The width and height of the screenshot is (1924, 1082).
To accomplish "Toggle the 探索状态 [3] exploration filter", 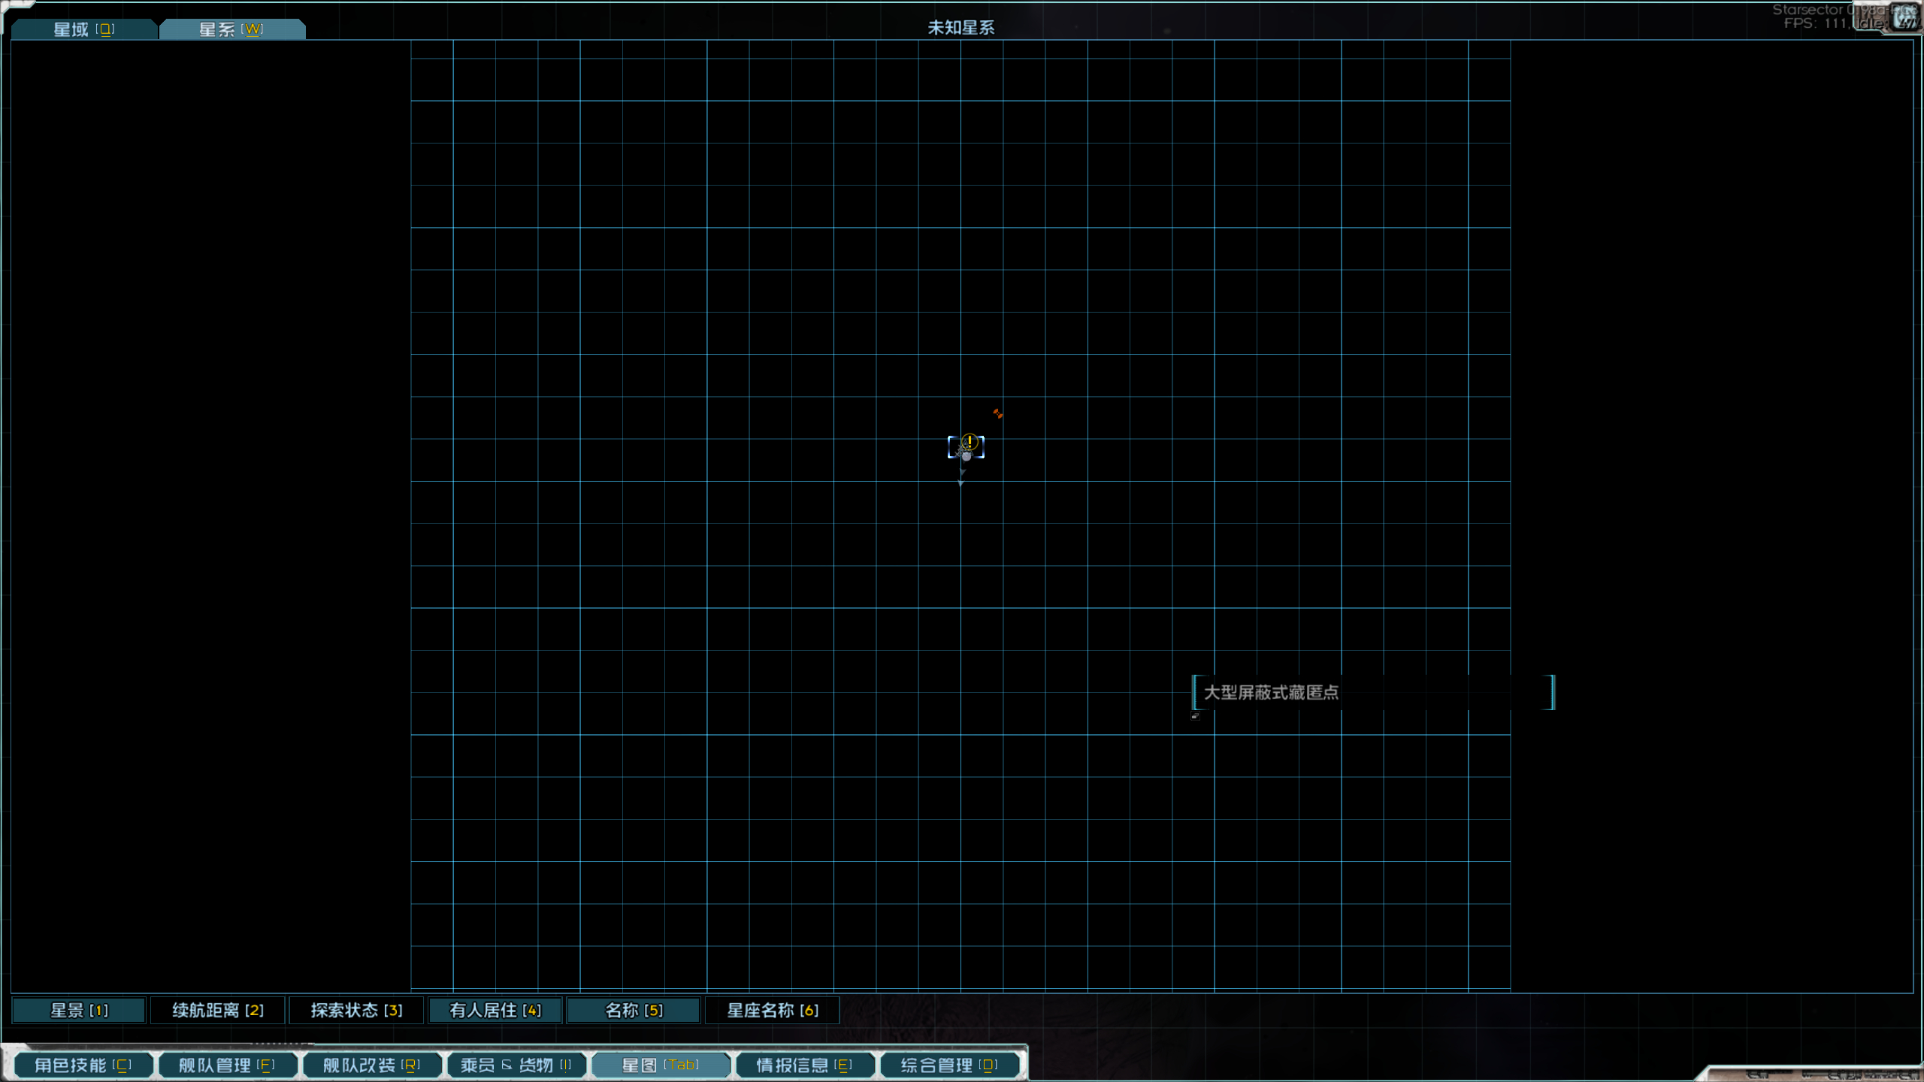I will [x=356, y=1011].
